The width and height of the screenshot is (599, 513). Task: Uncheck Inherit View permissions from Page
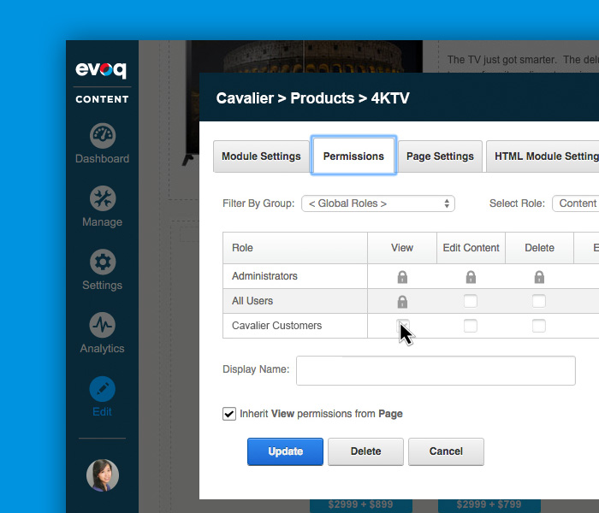tap(229, 414)
